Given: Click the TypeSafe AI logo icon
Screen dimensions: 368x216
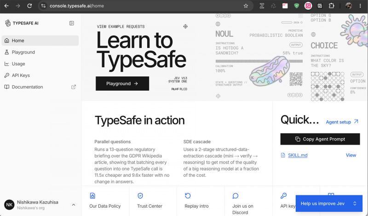Looking at the screenshot, I should click(x=8, y=23).
